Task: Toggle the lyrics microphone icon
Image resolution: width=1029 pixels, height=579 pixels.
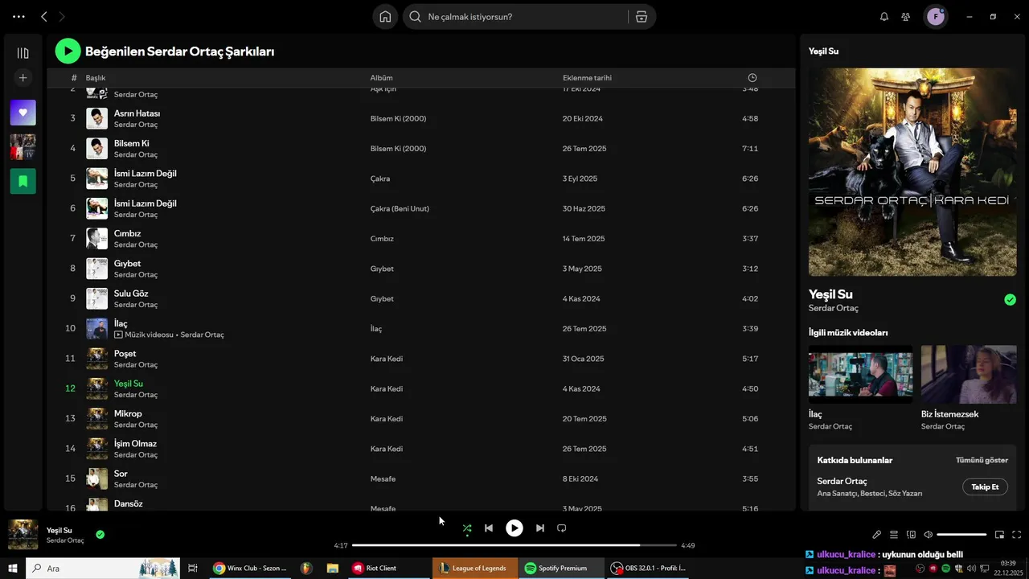Action: coord(877,535)
